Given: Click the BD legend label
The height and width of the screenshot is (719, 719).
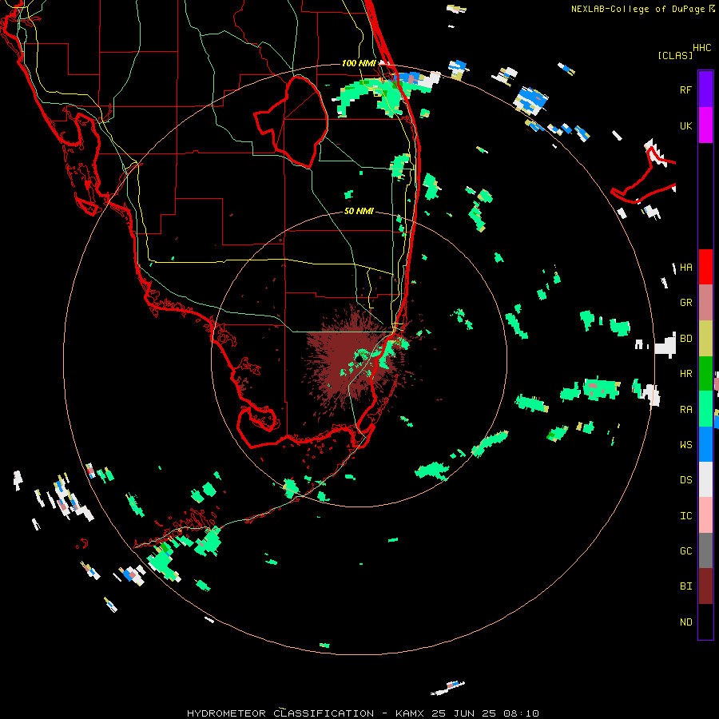Looking at the screenshot, I should [685, 339].
